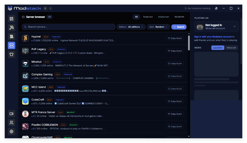Click Java badge on Minehut row

coord(46,62)
